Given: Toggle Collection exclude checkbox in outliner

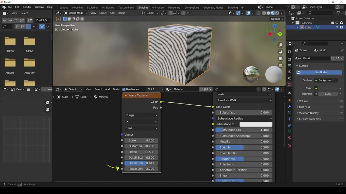Looking at the screenshot, I should (x=332, y=23).
